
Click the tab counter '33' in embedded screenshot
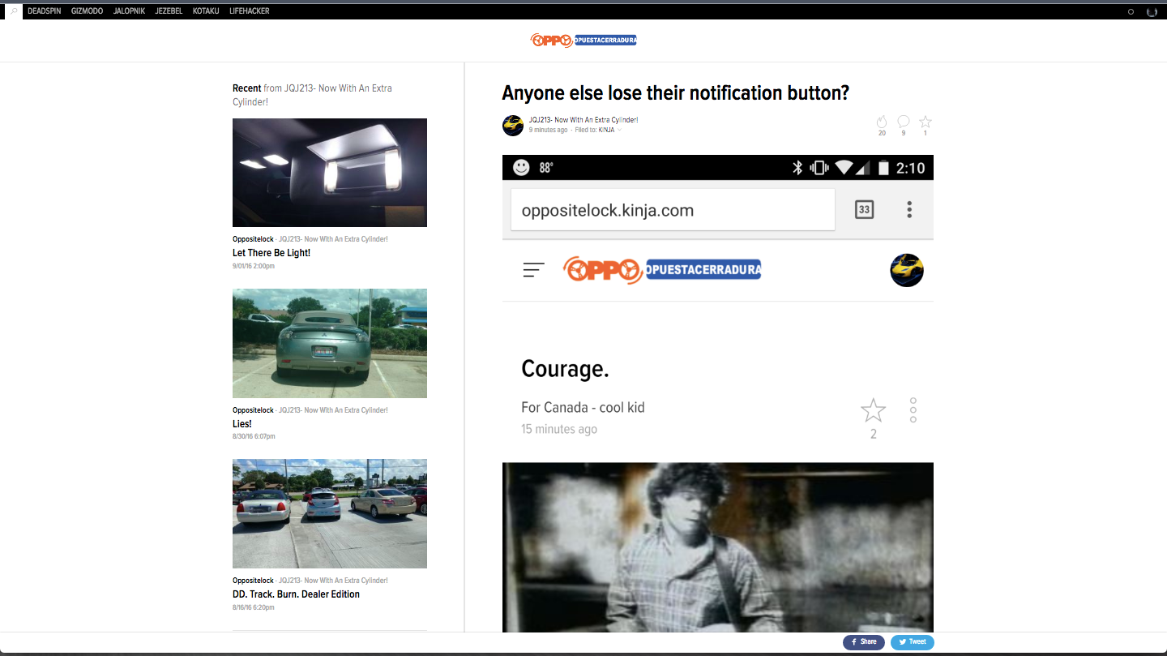pyautogui.click(x=865, y=210)
